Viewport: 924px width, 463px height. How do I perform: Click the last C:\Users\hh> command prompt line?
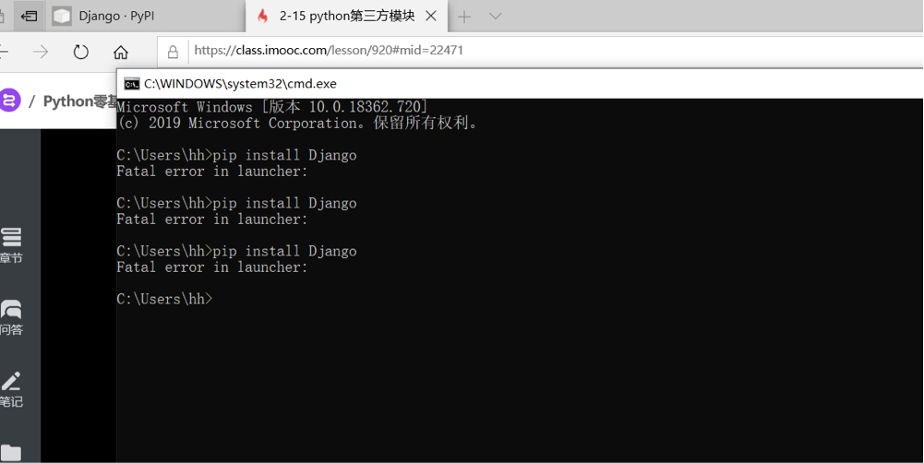point(166,299)
